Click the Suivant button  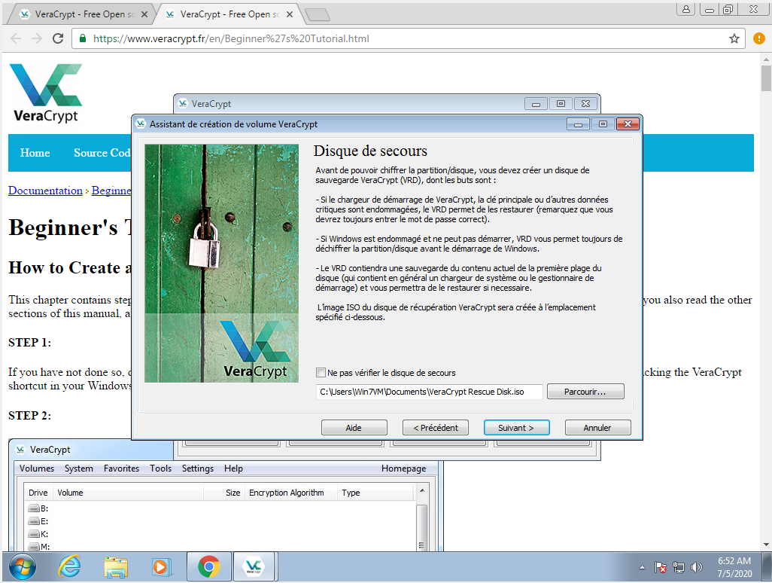tap(516, 428)
